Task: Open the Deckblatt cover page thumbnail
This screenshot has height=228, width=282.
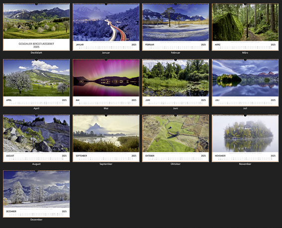Action: (x=36, y=27)
